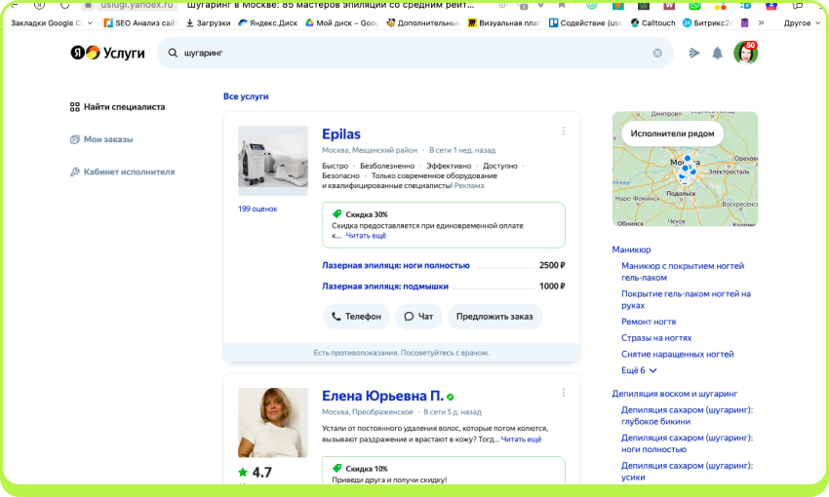Screen dimensions: 829x497
Task: Click the Исполнители рядом button on map
Action: pyautogui.click(x=672, y=134)
